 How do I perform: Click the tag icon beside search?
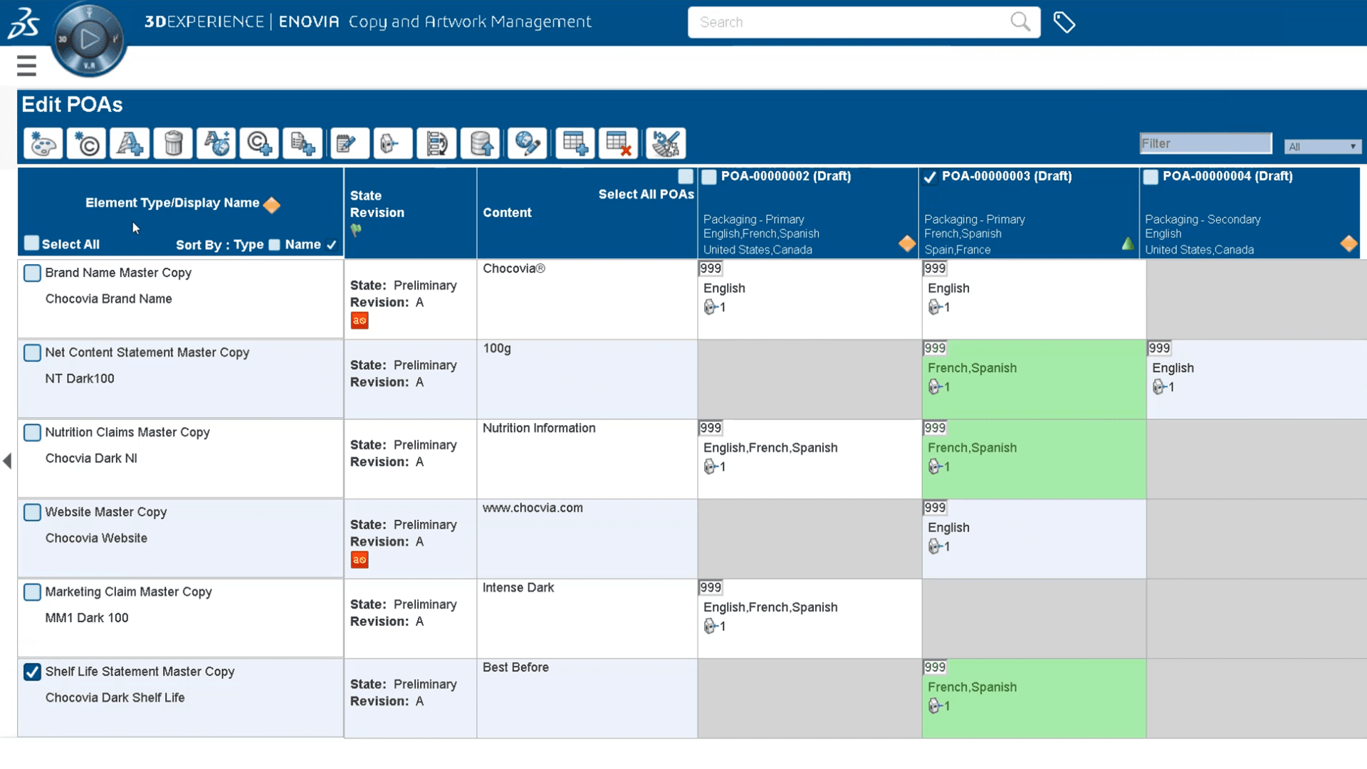[1064, 22]
